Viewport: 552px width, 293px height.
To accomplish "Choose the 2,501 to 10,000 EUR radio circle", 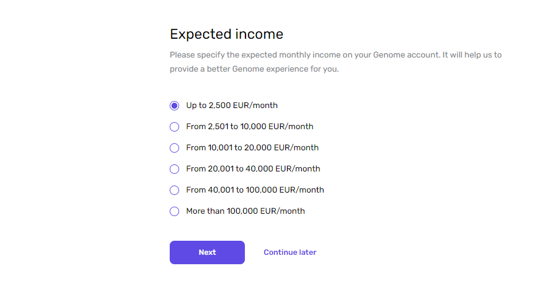I will [174, 127].
